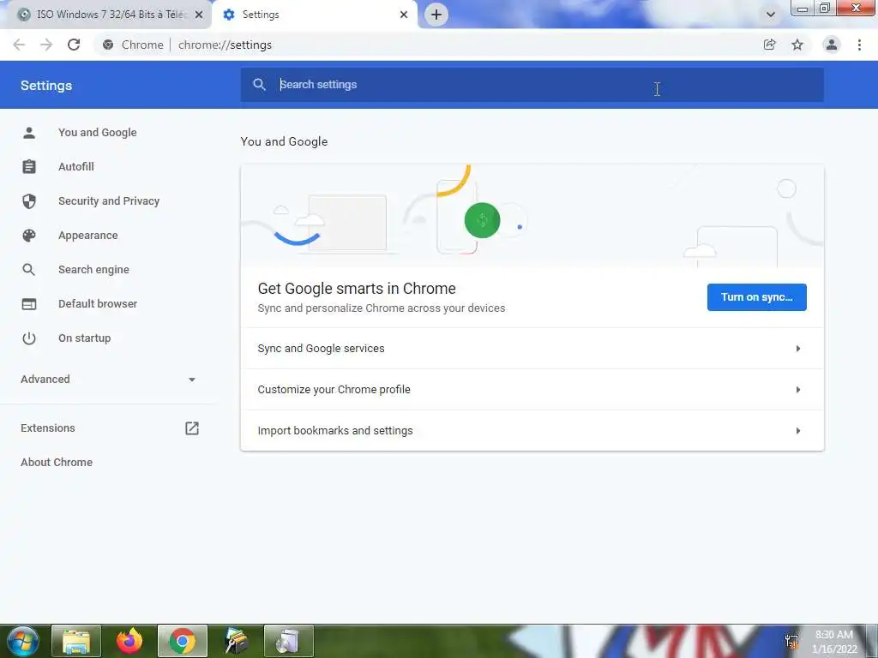Open the Windows Start menu orb
This screenshot has height=658, width=878.
pyautogui.click(x=21, y=641)
